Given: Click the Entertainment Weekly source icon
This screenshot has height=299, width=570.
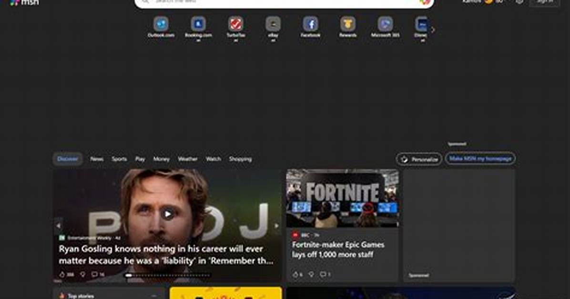Looking at the screenshot, I should [x=62, y=238].
